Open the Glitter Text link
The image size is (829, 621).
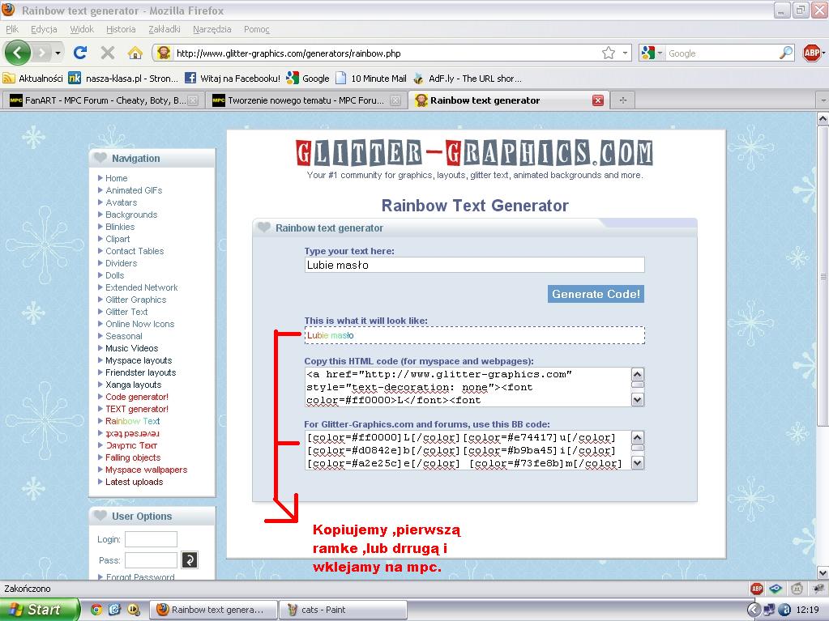[126, 312]
